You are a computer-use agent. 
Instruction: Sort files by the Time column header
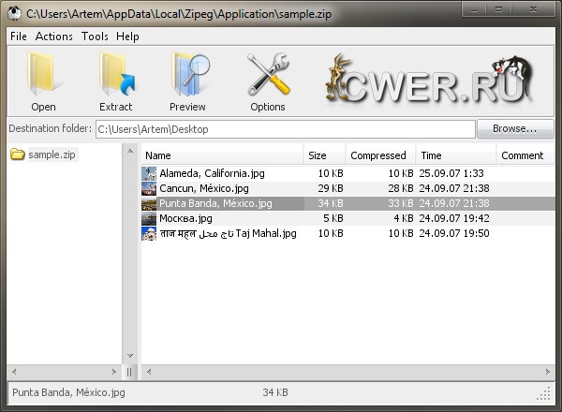(454, 155)
